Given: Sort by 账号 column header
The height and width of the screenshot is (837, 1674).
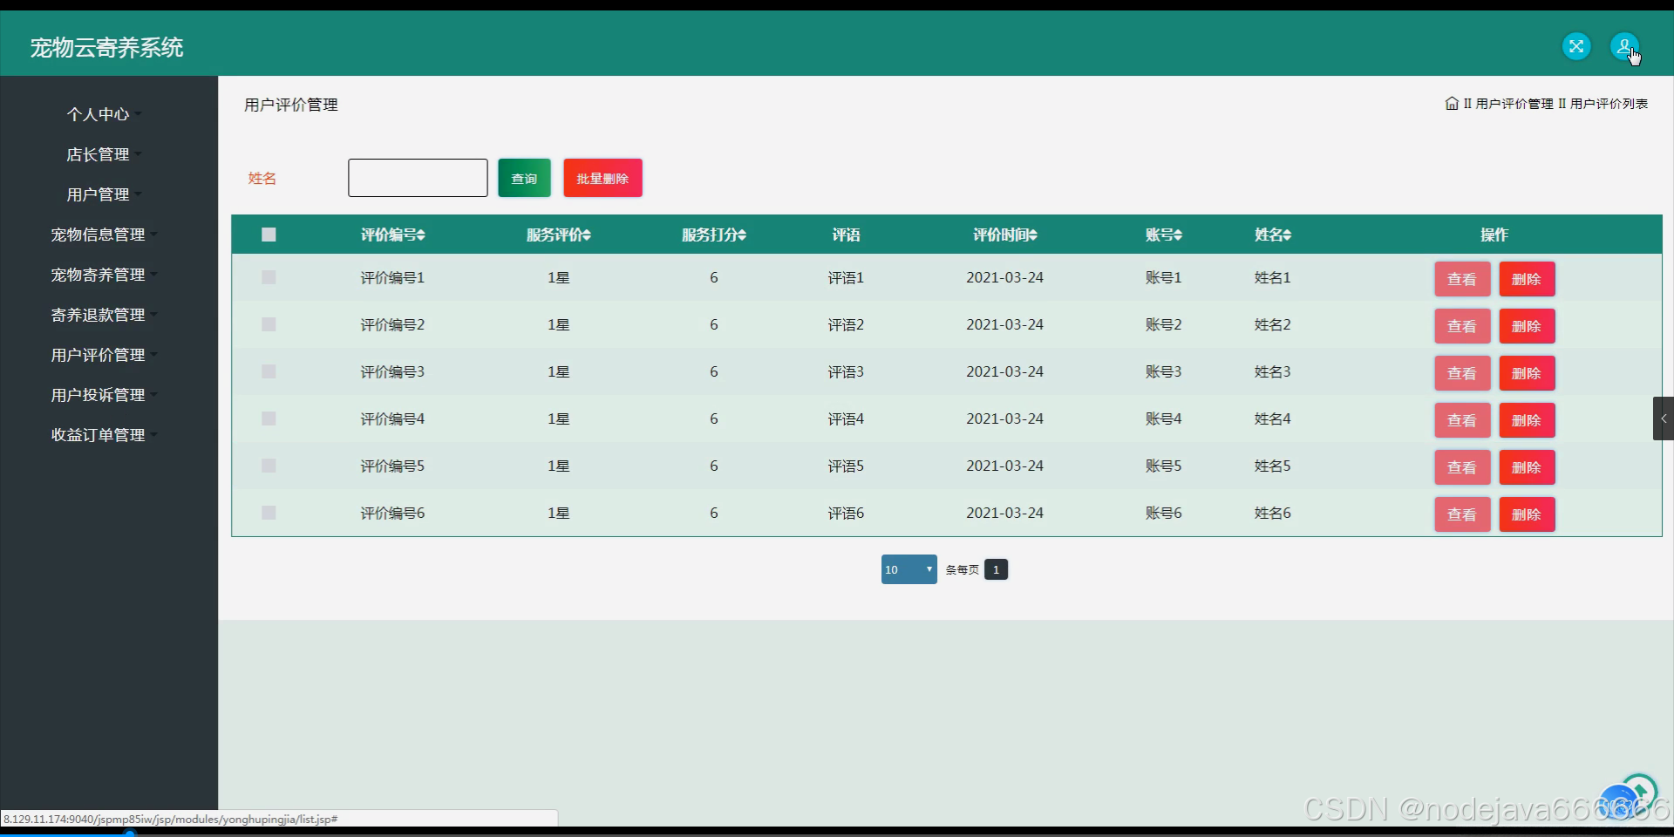Looking at the screenshot, I should [1164, 235].
